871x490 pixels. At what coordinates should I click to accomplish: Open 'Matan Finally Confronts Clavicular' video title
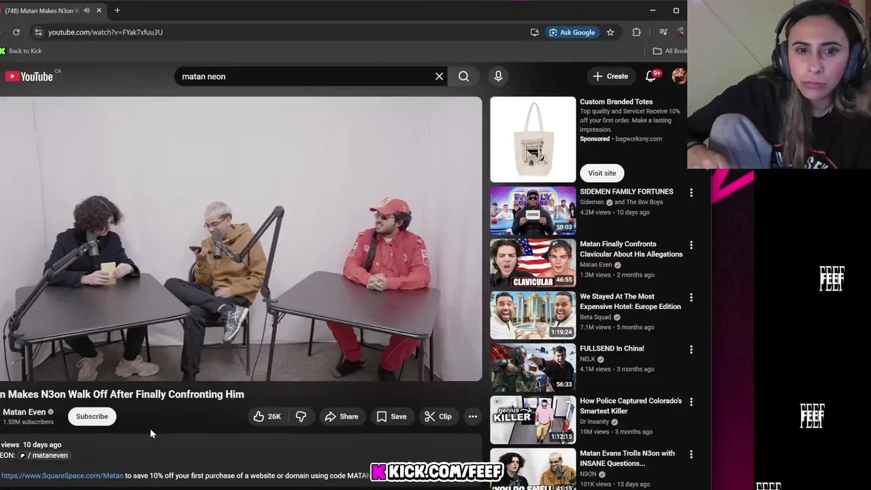pos(631,249)
